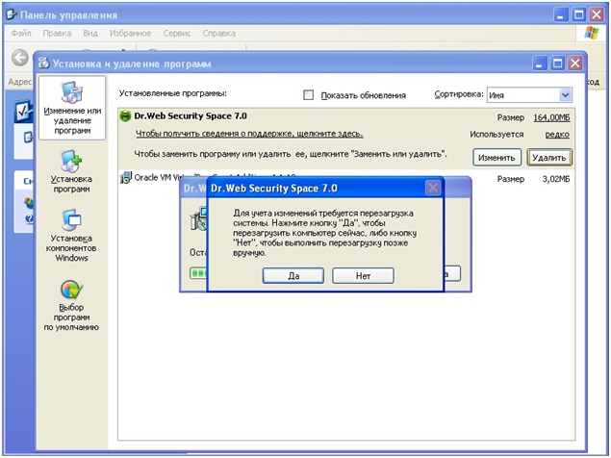Select Установка программ sidebar icon
611x458 pixels.
(x=71, y=171)
